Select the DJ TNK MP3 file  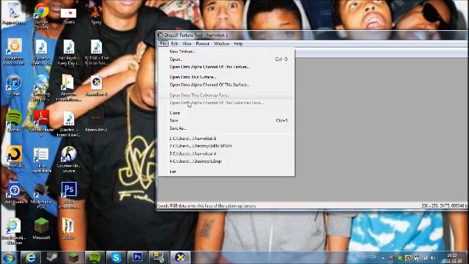[96, 52]
